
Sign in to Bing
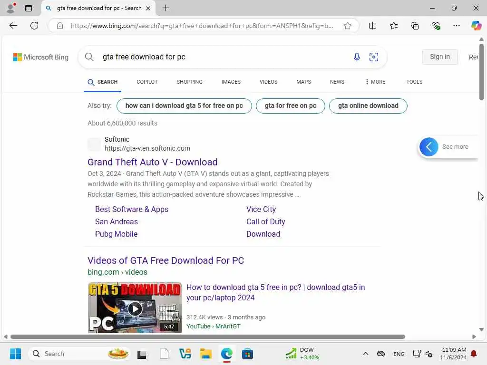point(440,57)
